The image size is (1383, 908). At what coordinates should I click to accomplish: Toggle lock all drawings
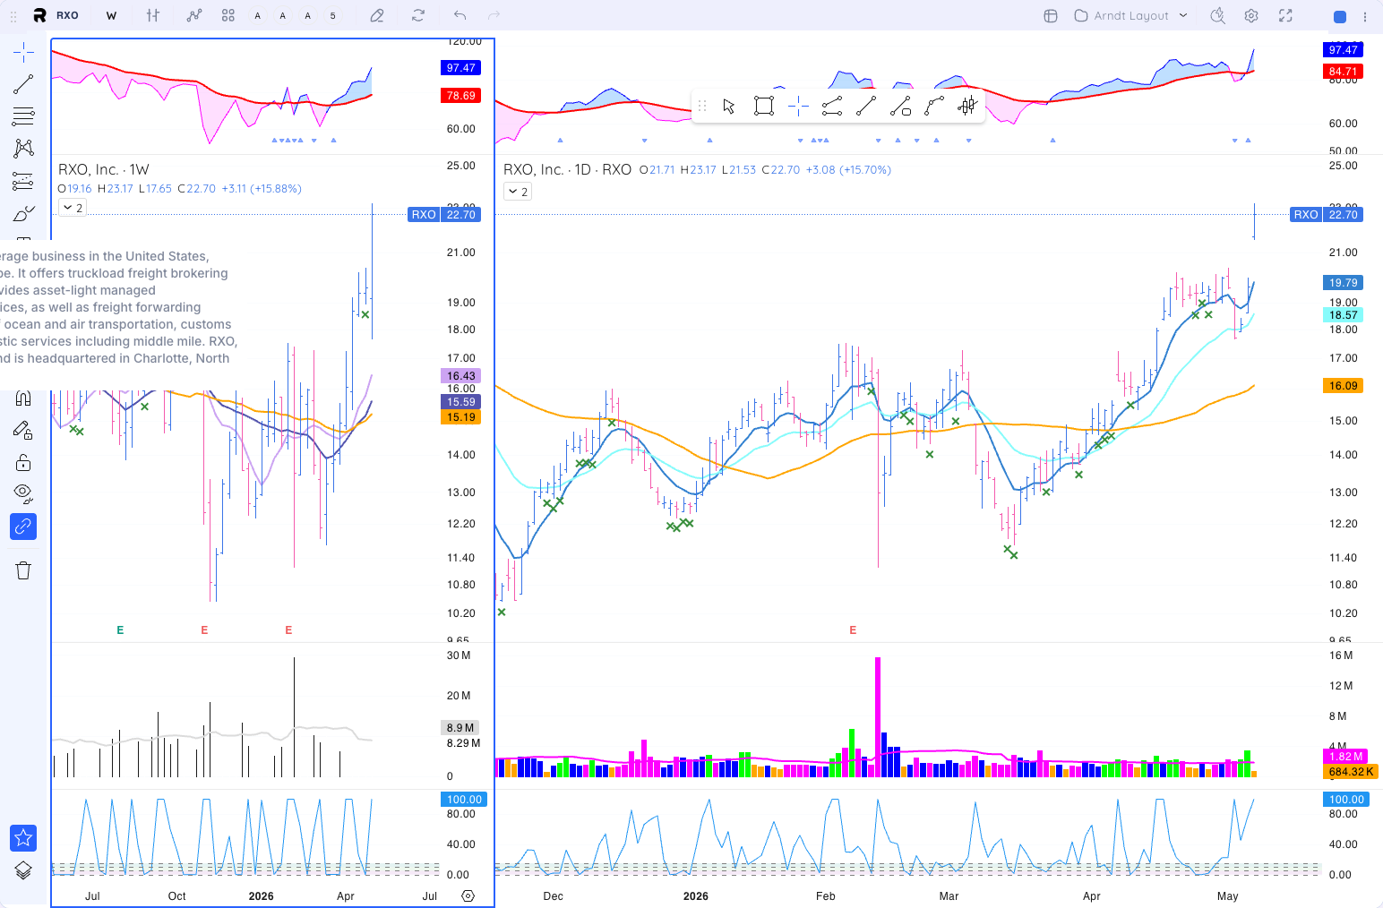[x=23, y=462]
